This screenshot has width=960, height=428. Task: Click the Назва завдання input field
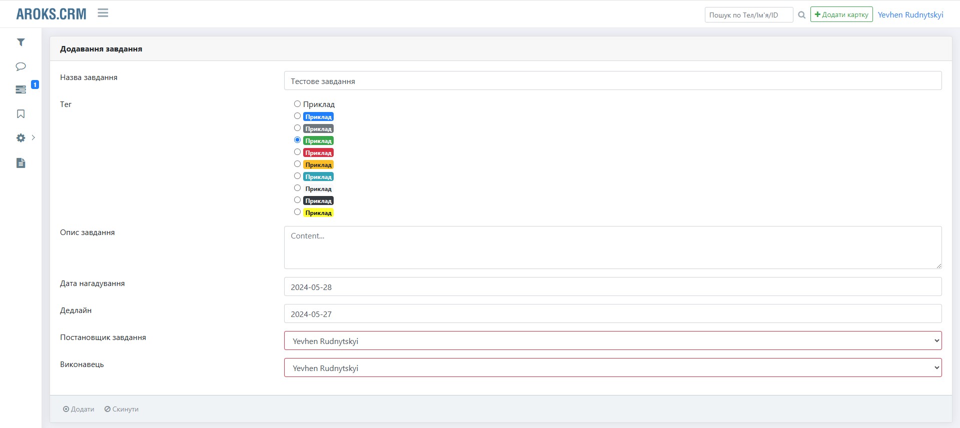(x=613, y=80)
